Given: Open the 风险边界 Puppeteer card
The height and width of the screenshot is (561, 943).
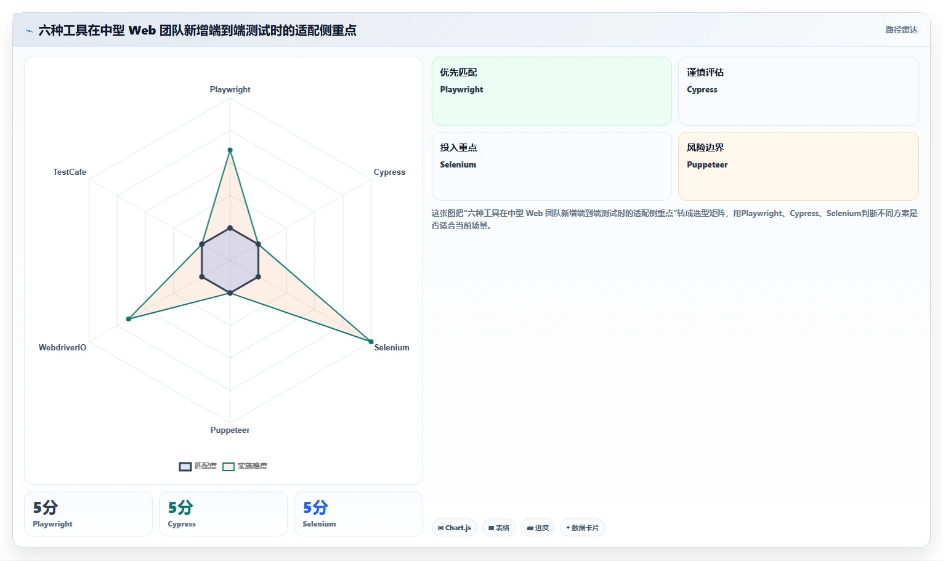Looking at the screenshot, I should [798, 166].
